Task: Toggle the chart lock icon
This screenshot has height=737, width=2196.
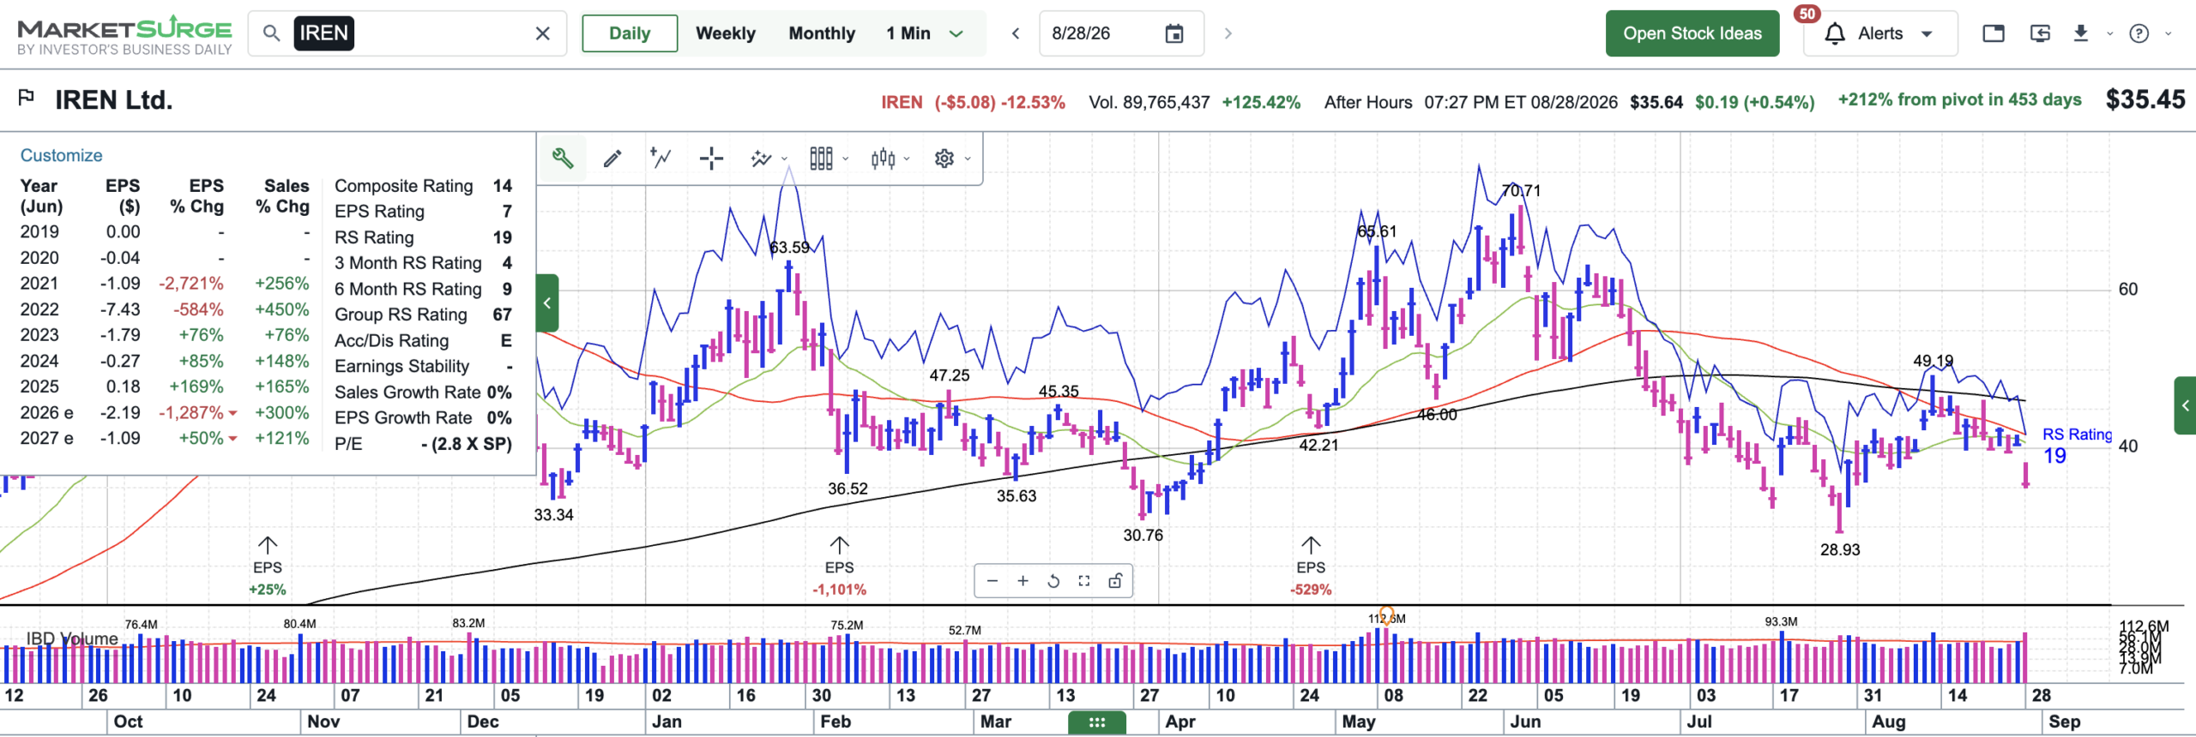Action: [x=1115, y=581]
